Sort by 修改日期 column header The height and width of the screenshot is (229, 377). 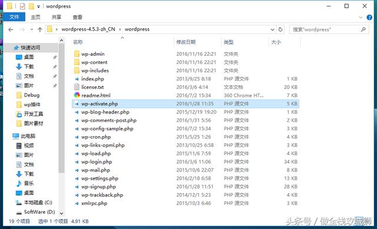click(186, 42)
